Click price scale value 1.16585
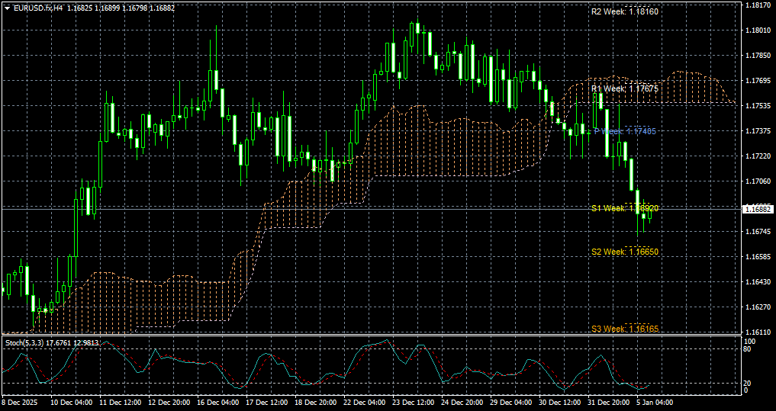The height and width of the screenshot is (411, 776). pyautogui.click(x=759, y=257)
